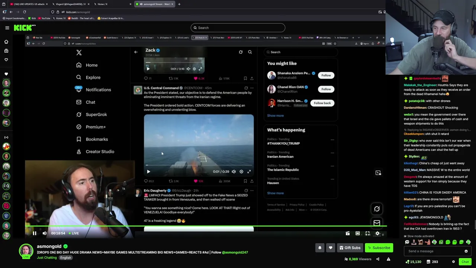Click Show more under What's happening
The image size is (476, 268).
(275, 193)
